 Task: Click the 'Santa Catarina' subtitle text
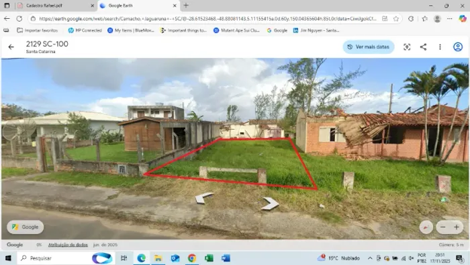pos(40,52)
